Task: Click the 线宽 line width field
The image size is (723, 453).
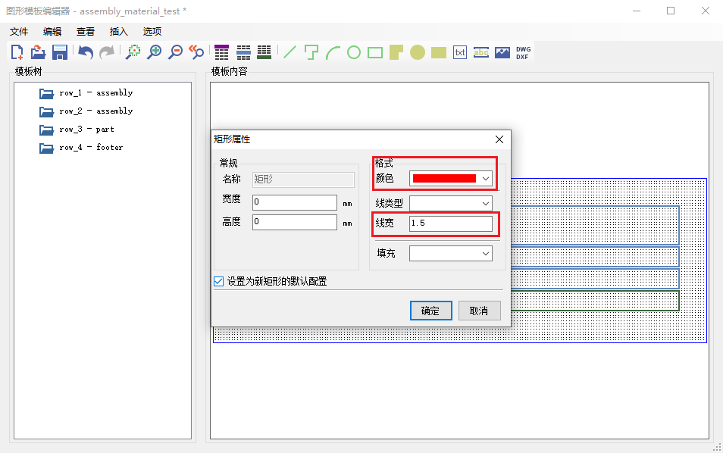Action: pos(450,223)
